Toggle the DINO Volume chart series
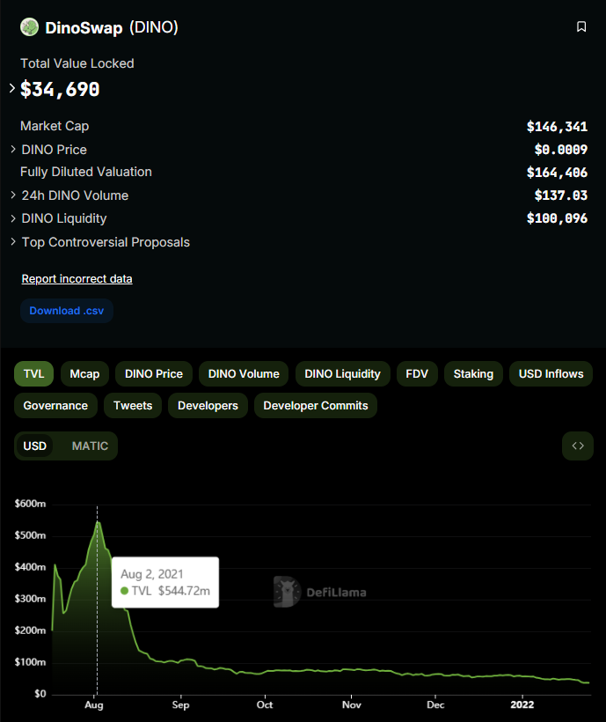 click(244, 374)
